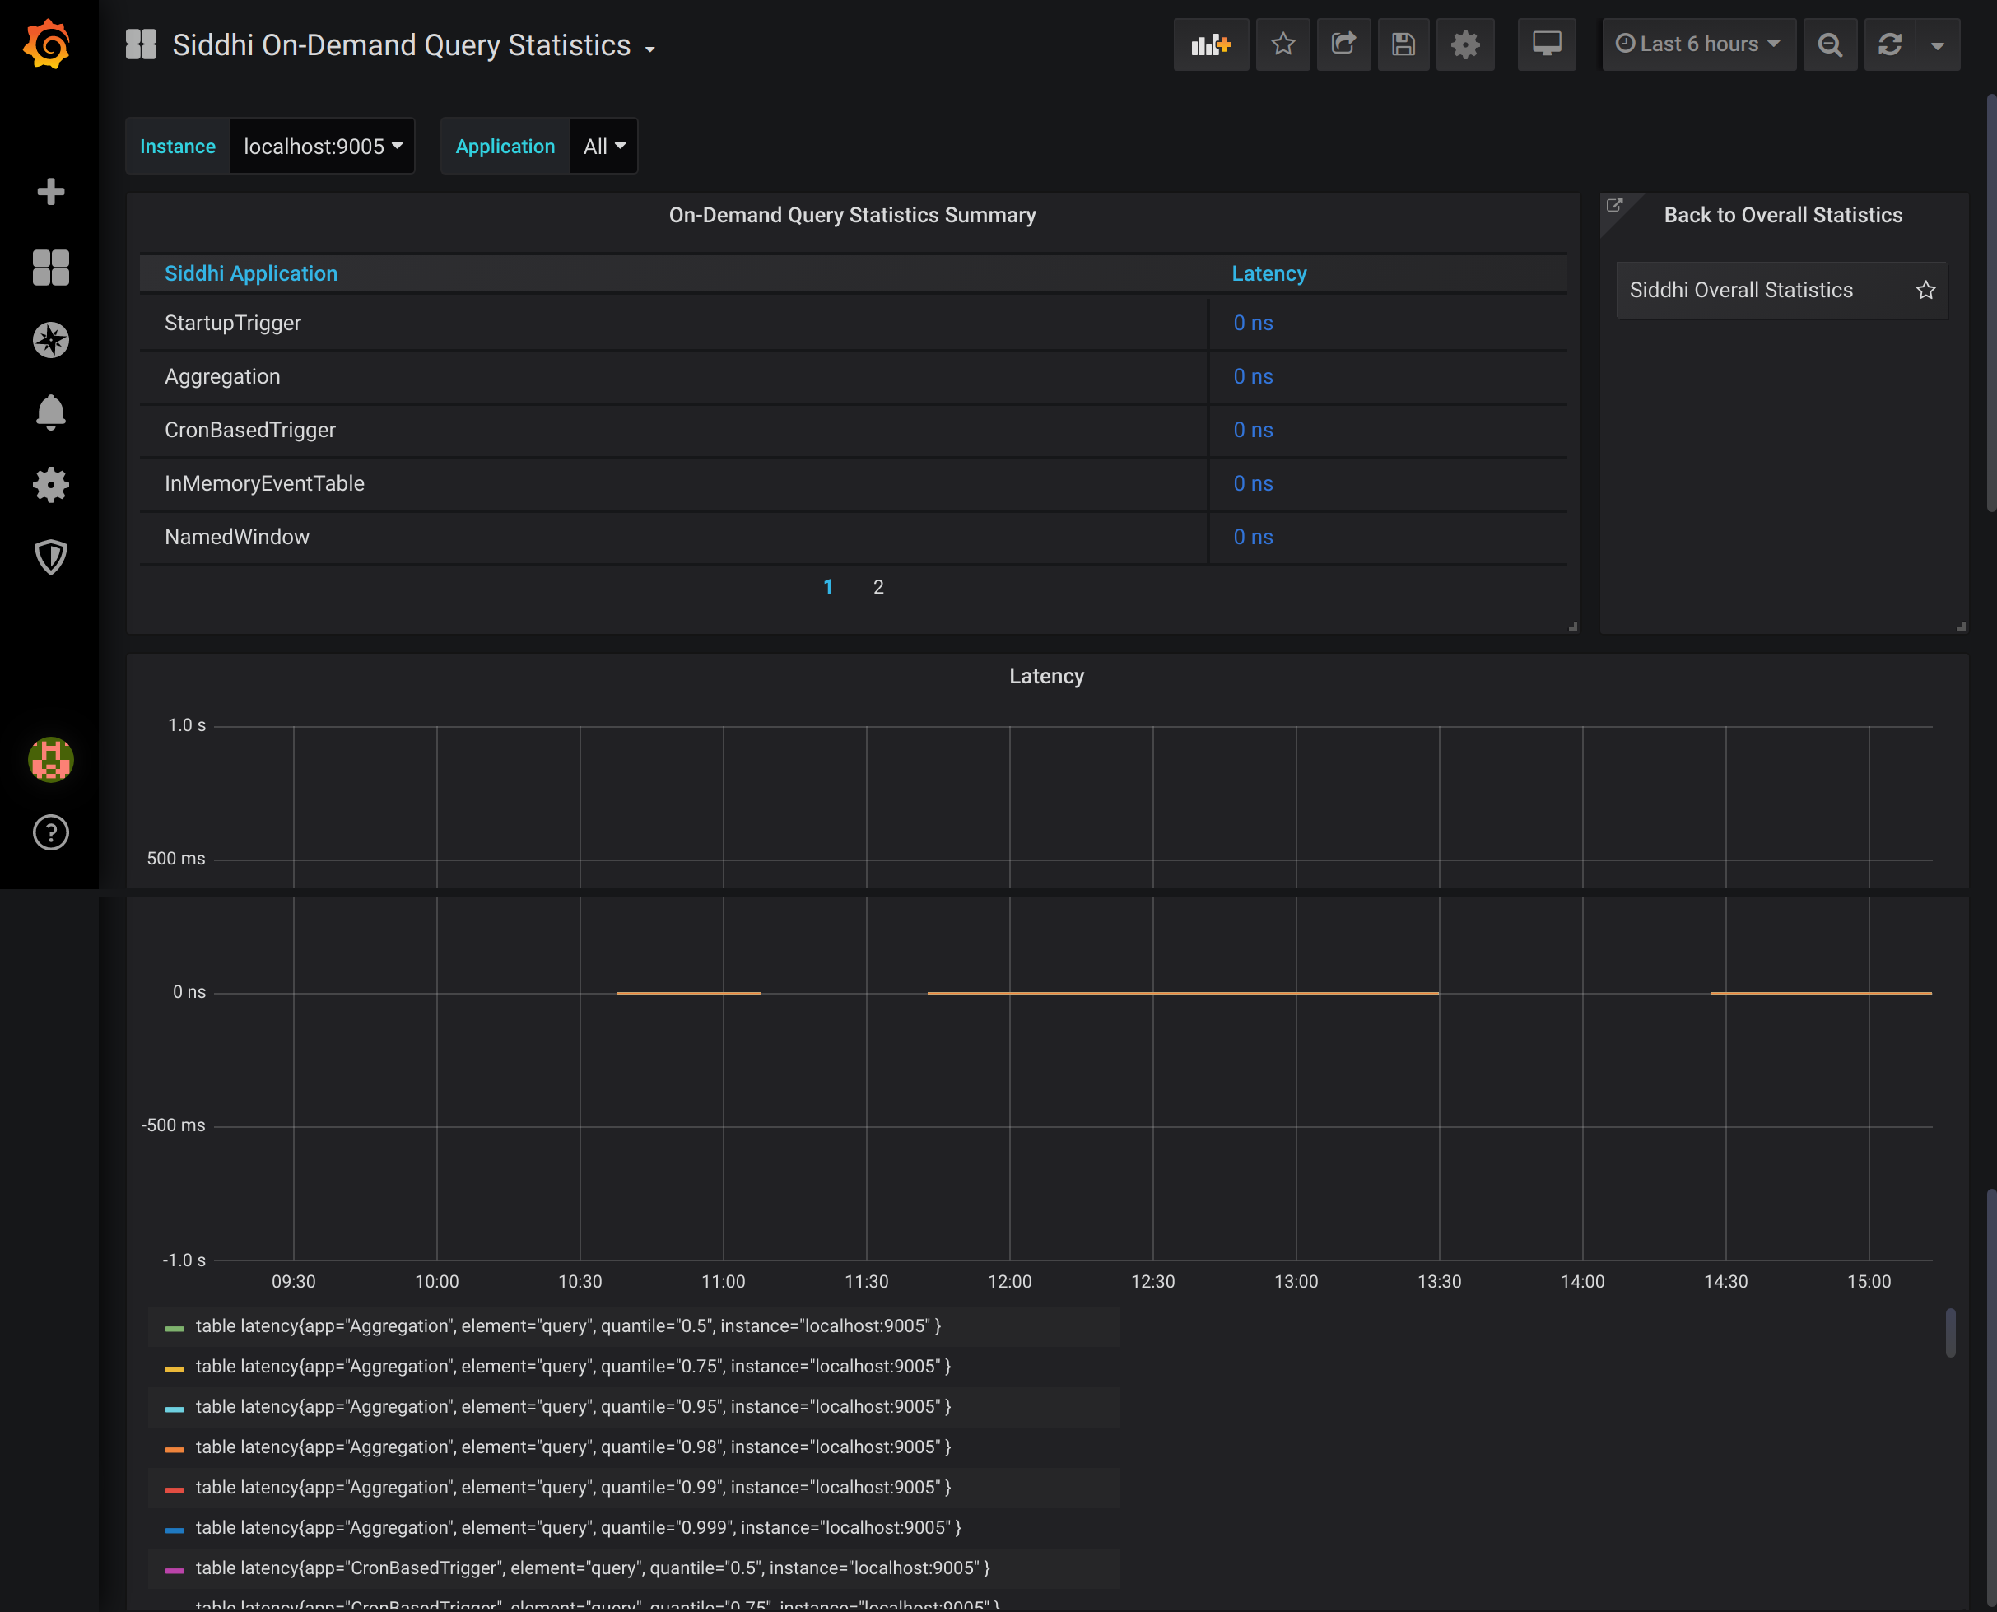
Task: Click the Latency graph panel title
Action: click(1046, 676)
